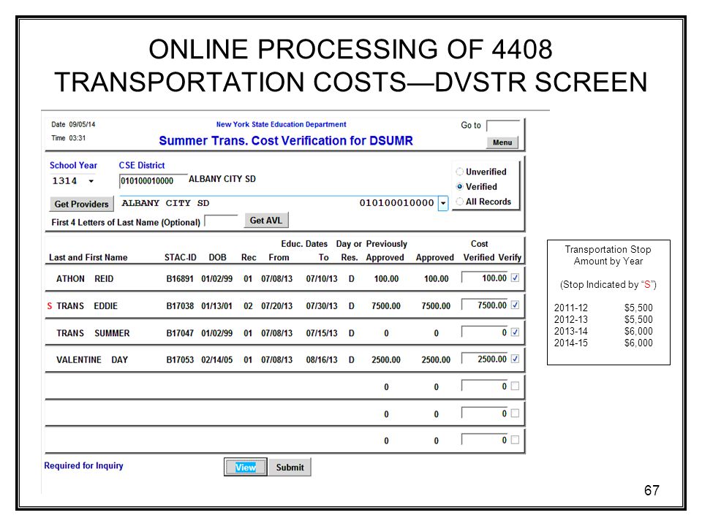Click the 2011-12 stop amount $5,500
Image resolution: width=702 pixels, height=526 pixels.
[638, 308]
